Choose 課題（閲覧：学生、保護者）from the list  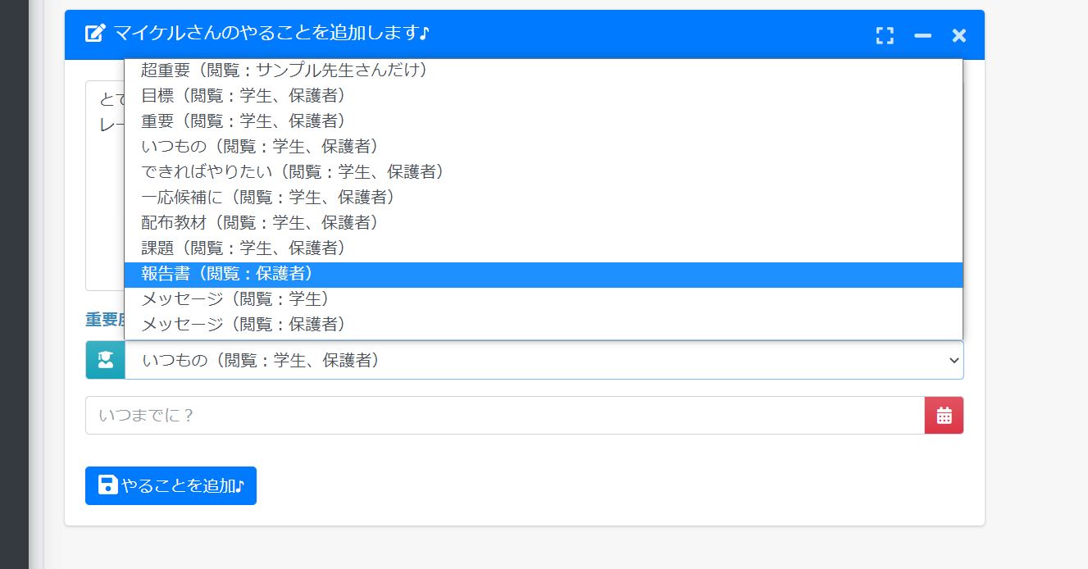tap(242, 248)
